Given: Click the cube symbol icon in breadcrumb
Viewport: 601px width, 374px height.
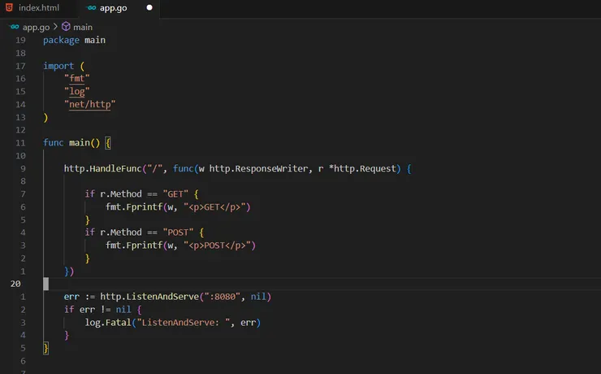Looking at the screenshot, I should 66,27.
